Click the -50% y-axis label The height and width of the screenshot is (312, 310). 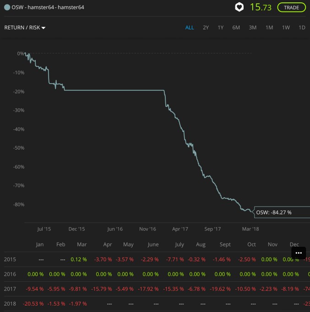click(x=19, y=148)
